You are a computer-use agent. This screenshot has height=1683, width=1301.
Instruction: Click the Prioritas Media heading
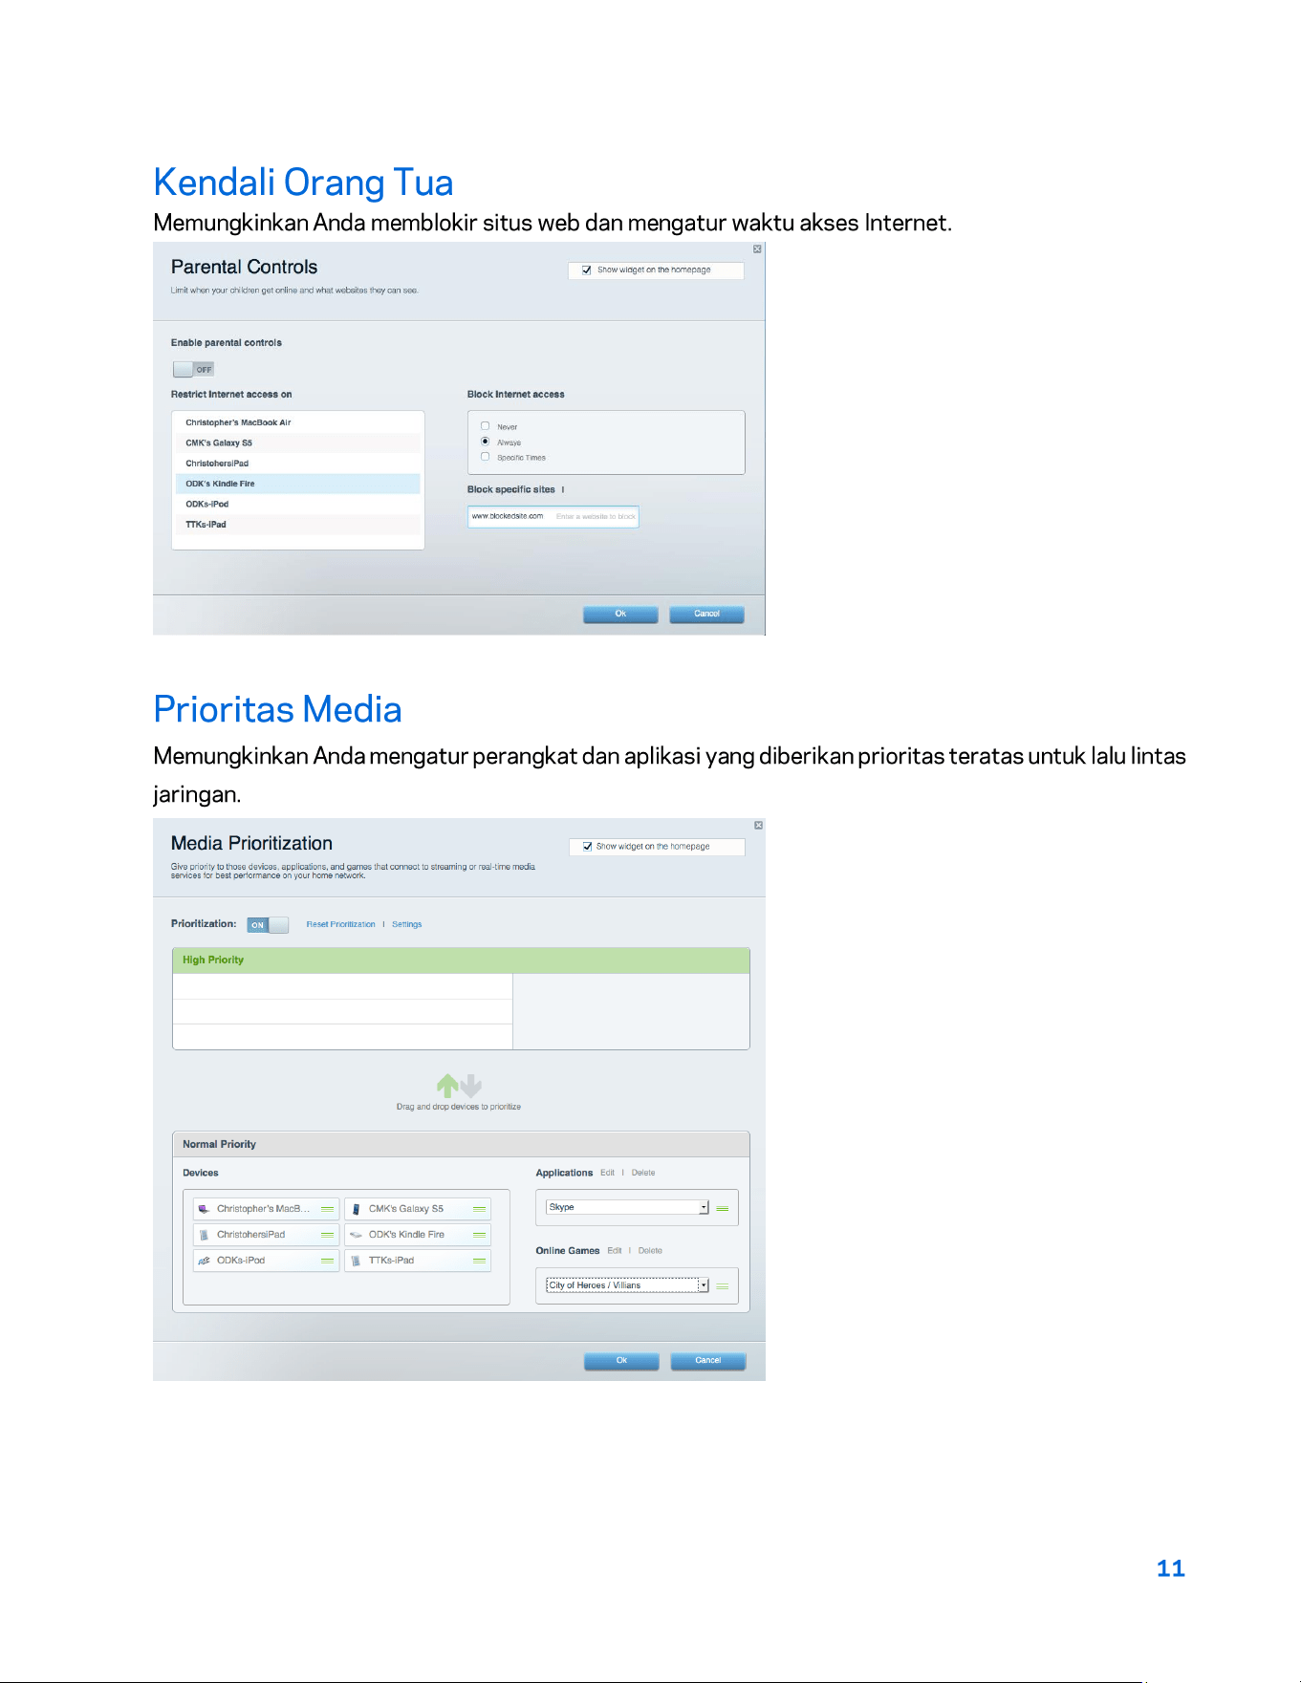pos(277,709)
